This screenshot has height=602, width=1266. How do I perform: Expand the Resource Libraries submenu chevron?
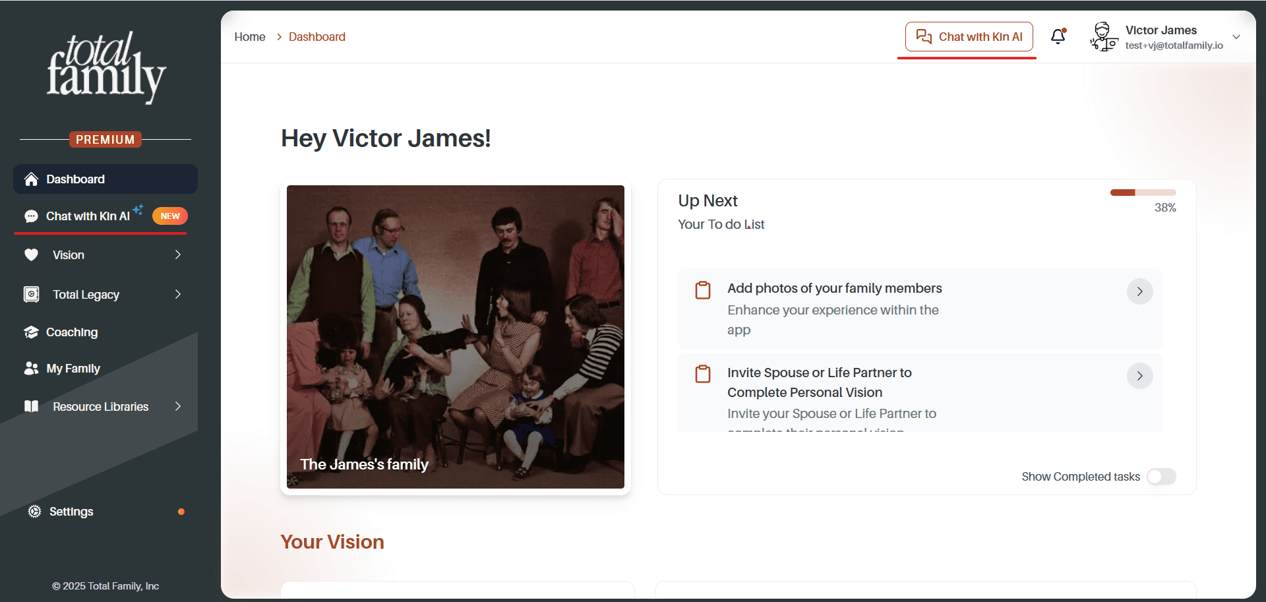(x=177, y=406)
